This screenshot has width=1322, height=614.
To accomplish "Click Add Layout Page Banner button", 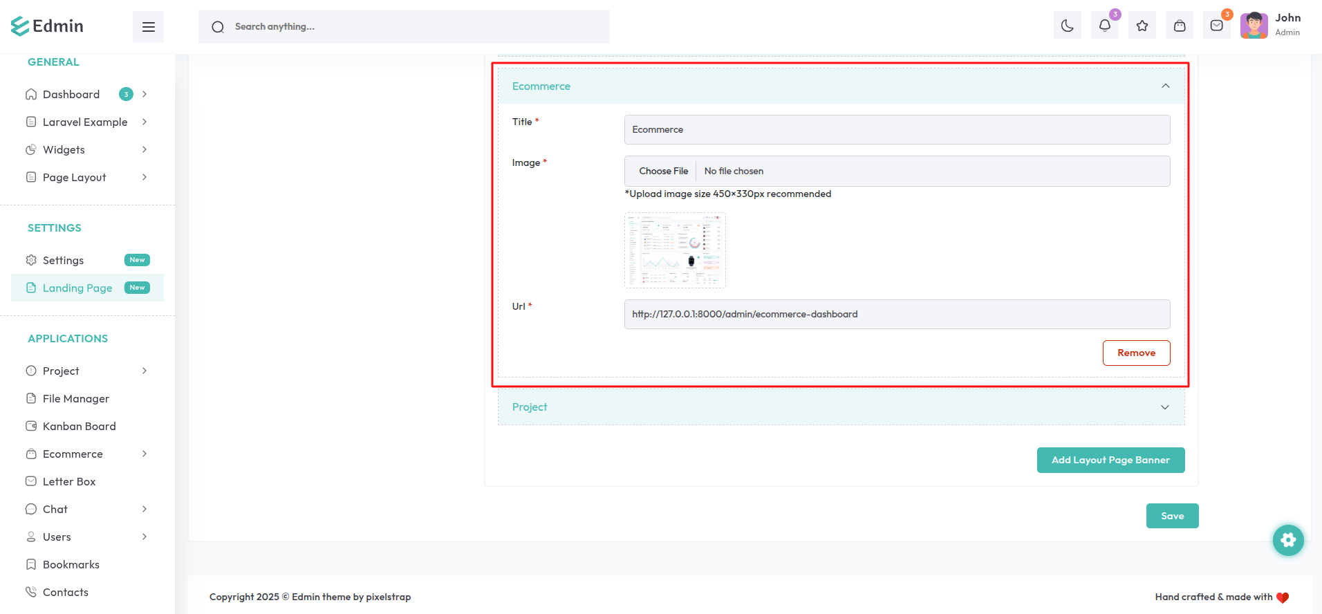I will pyautogui.click(x=1110, y=460).
